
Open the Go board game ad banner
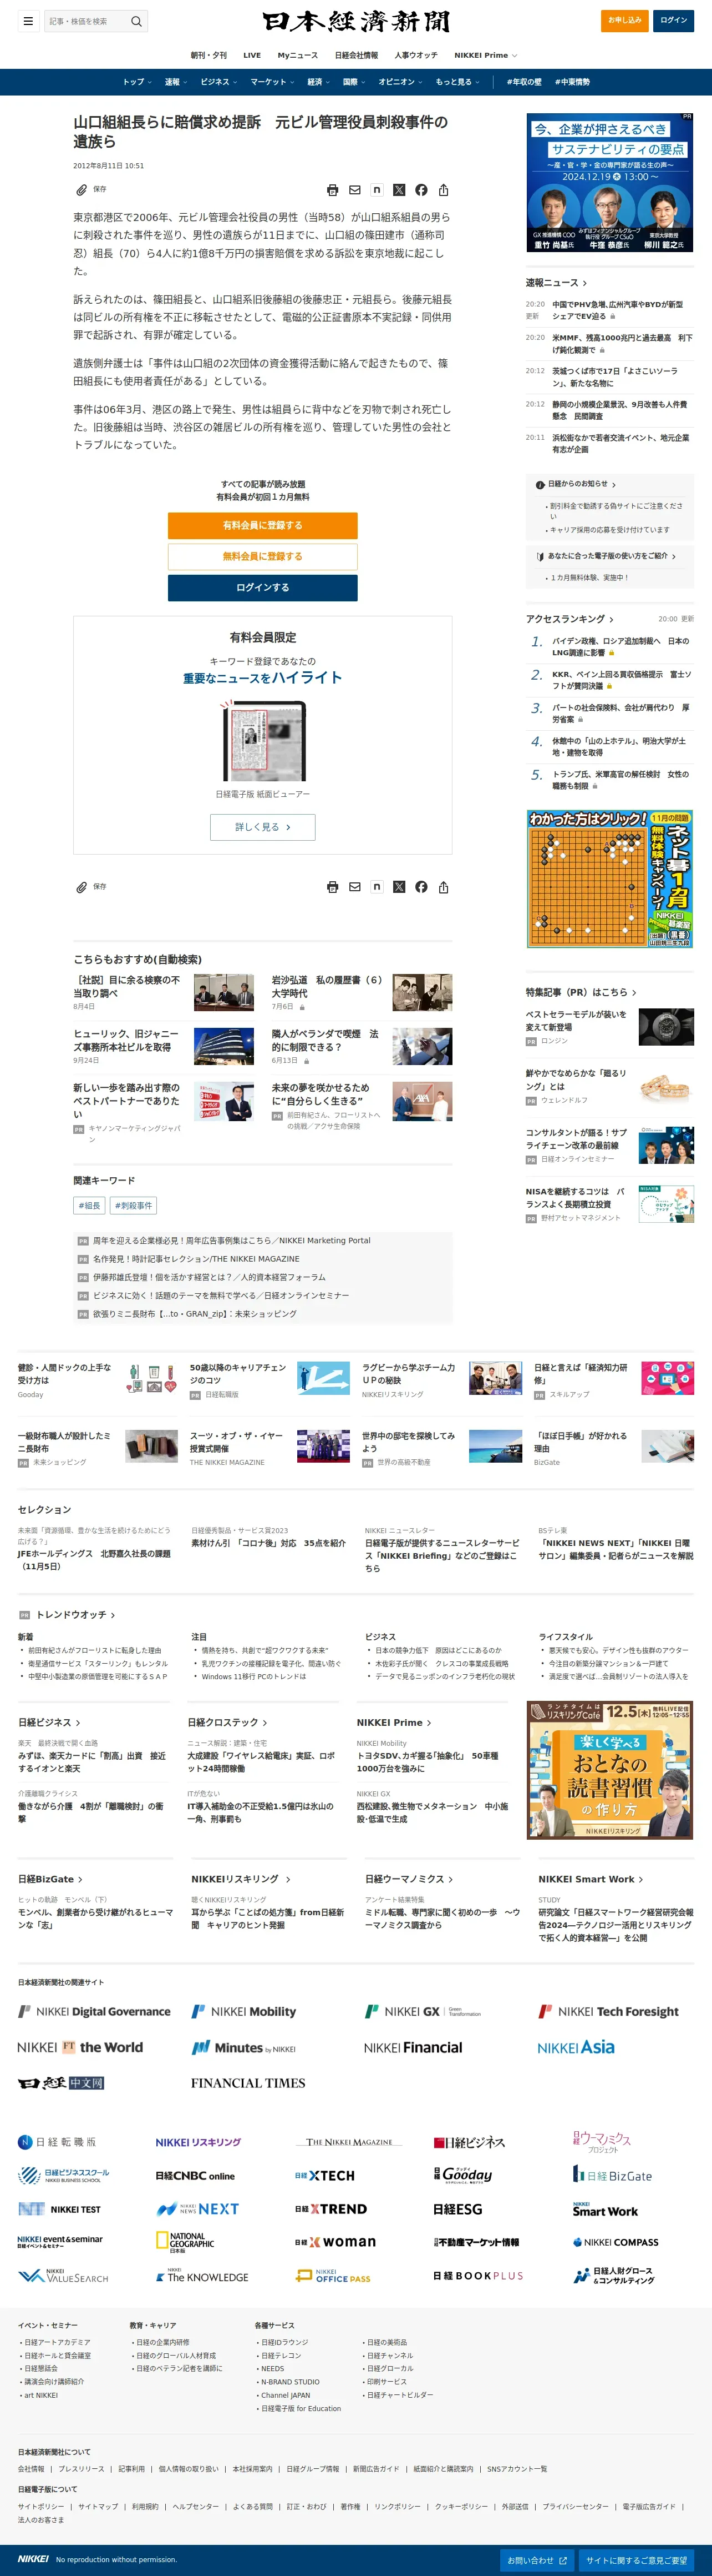click(610, 879)
